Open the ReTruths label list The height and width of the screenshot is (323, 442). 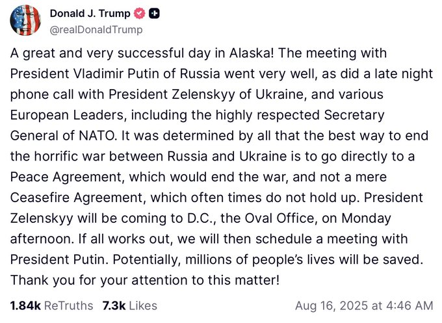click(x=69, y=306)
